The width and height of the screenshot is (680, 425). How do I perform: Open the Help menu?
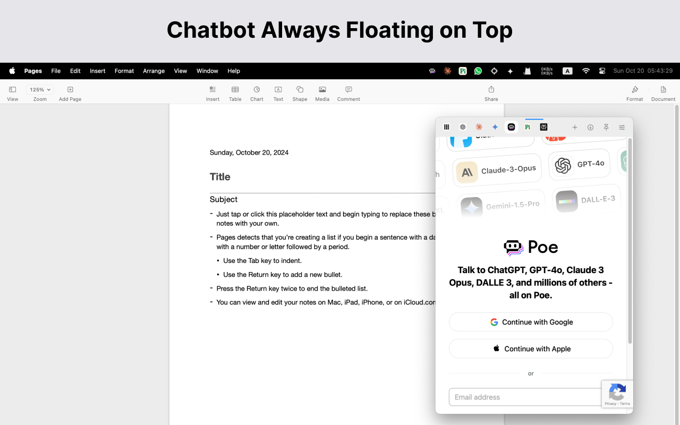(234, 71)
